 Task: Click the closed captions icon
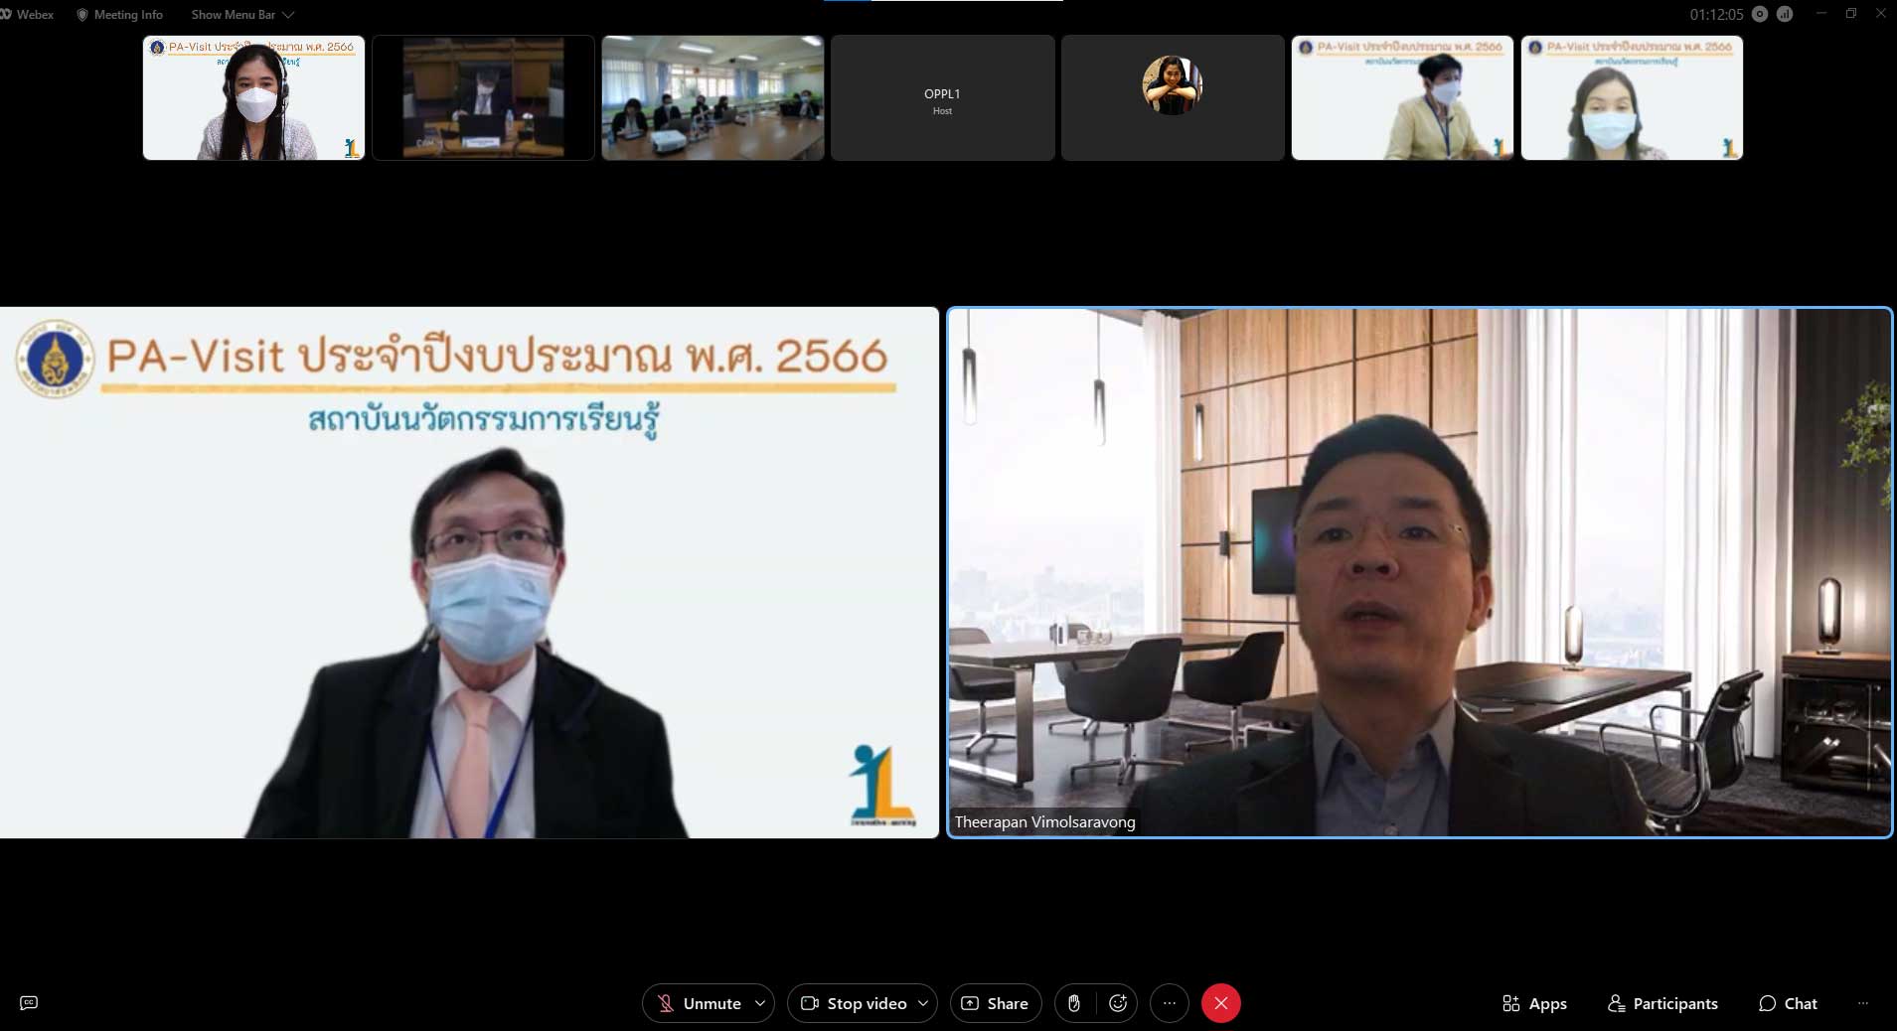pos(29,1003)
